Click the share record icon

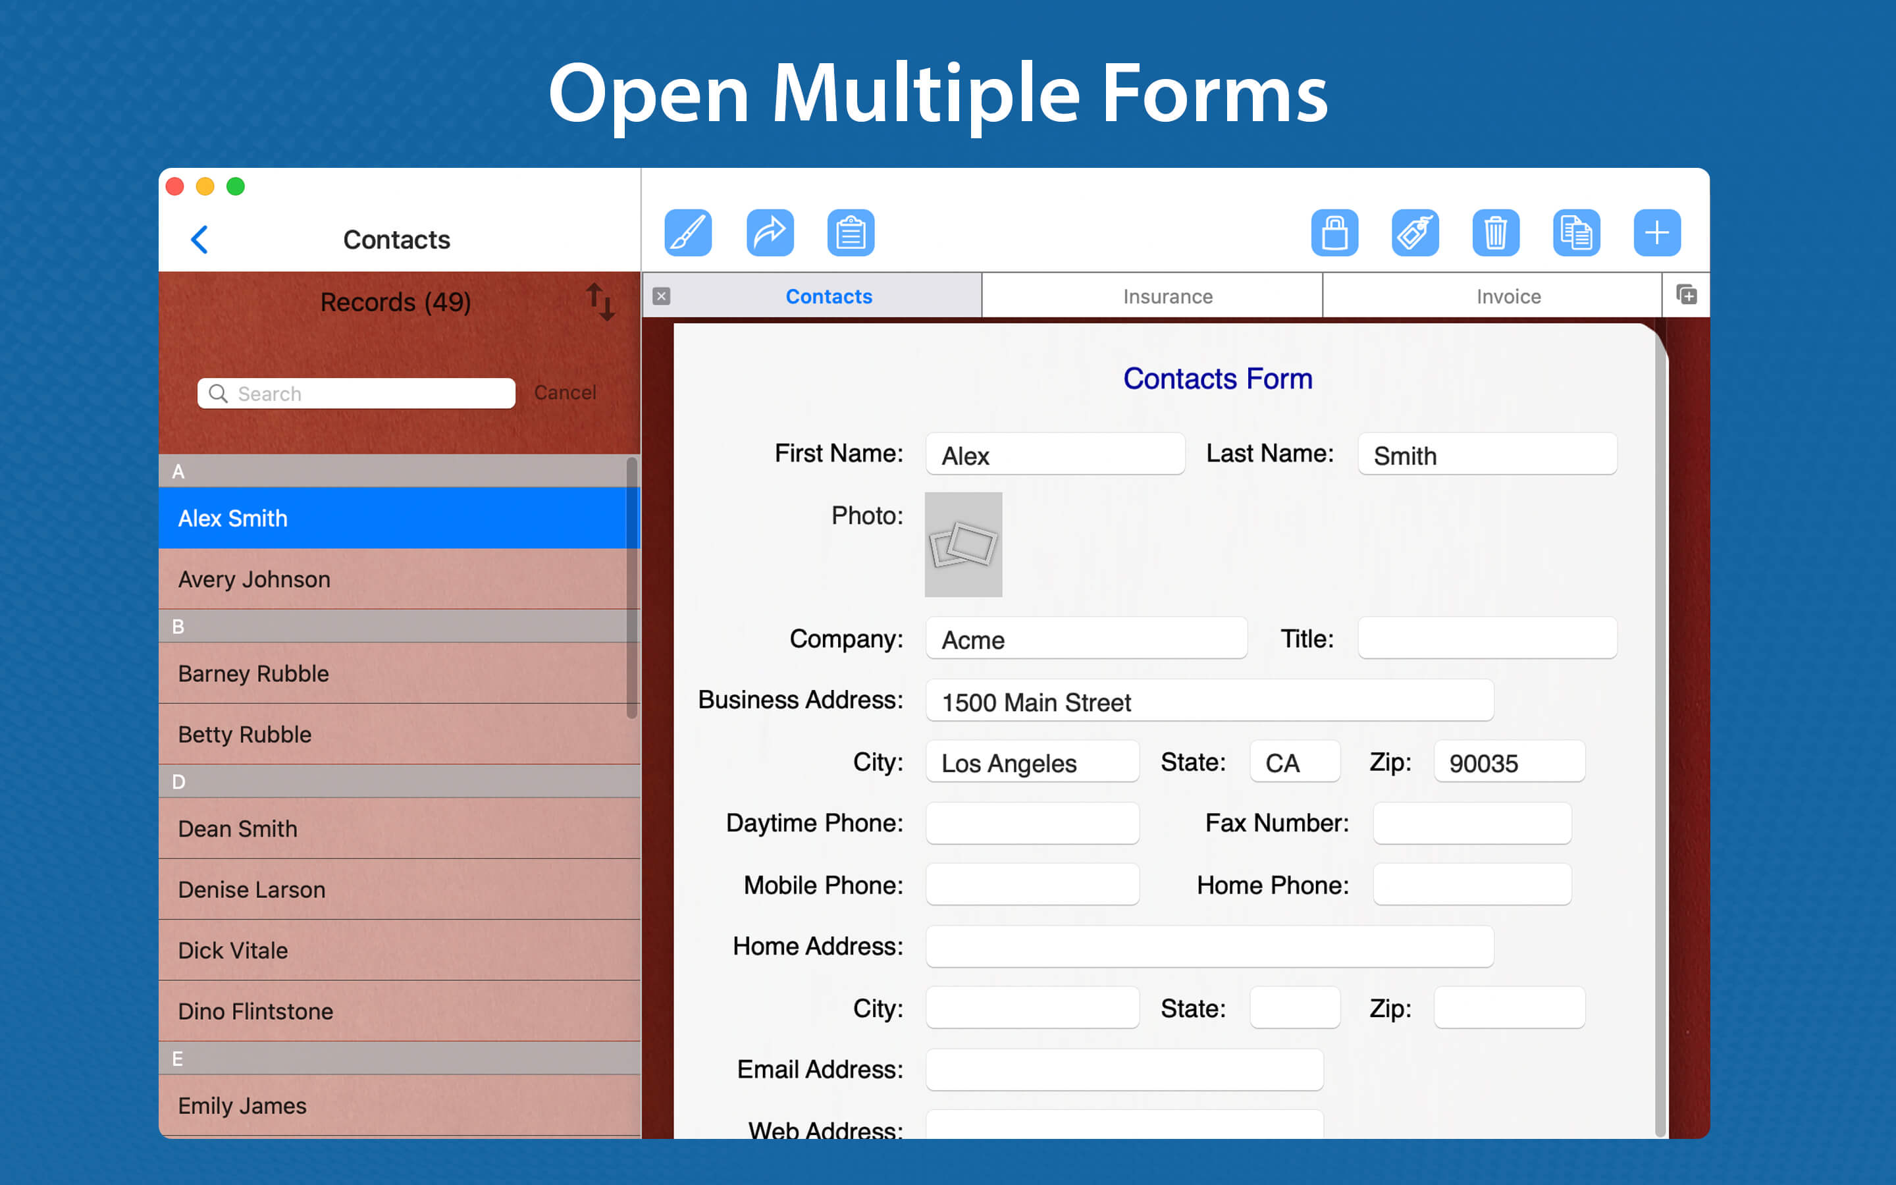[x=770, y=232]
